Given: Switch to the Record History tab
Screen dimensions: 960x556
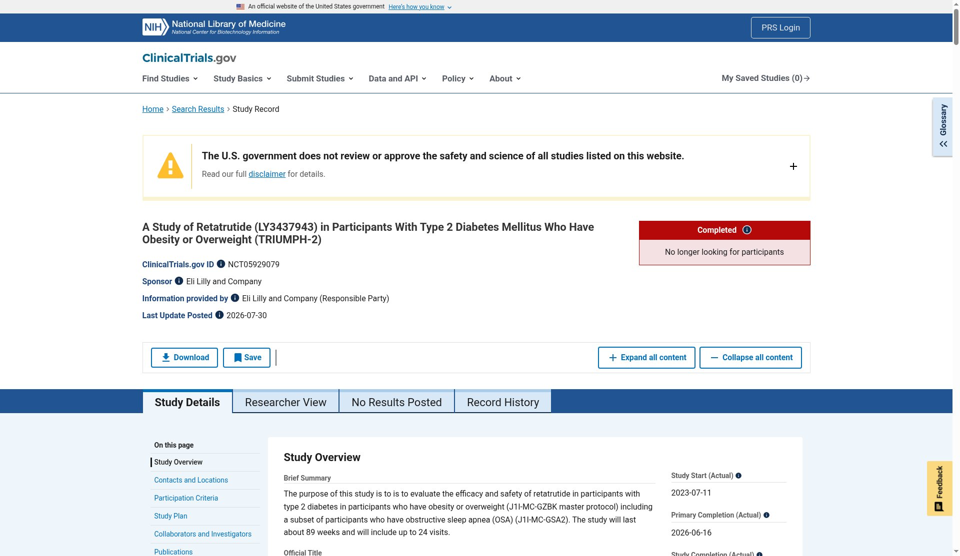Looking at the screenshot, I should click(x=503, y=402).
